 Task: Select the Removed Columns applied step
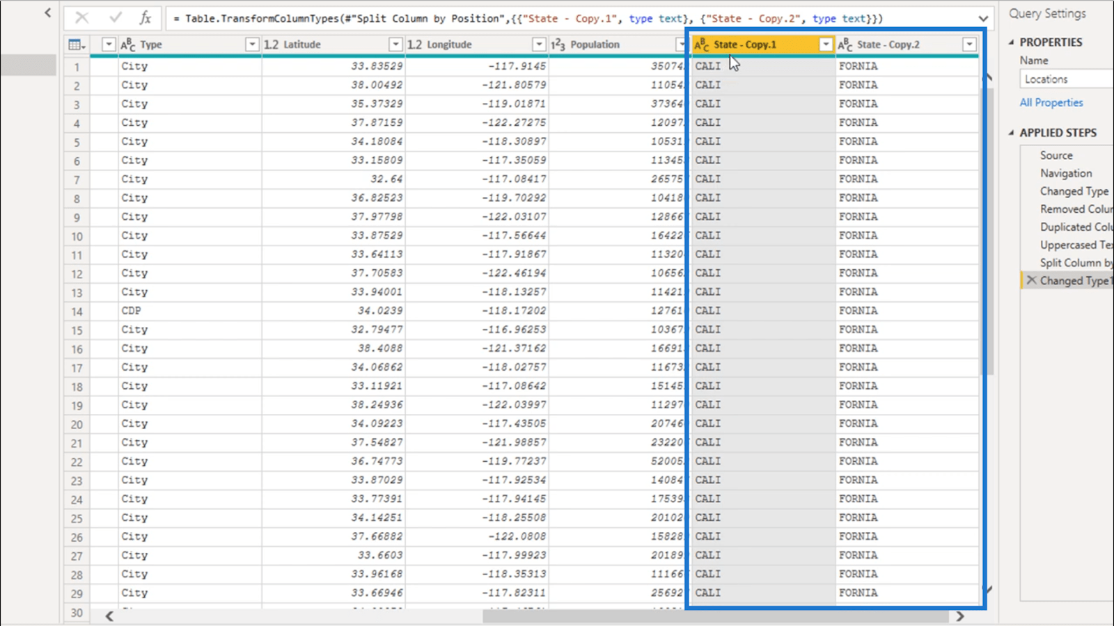click(x=1076, y=209)
